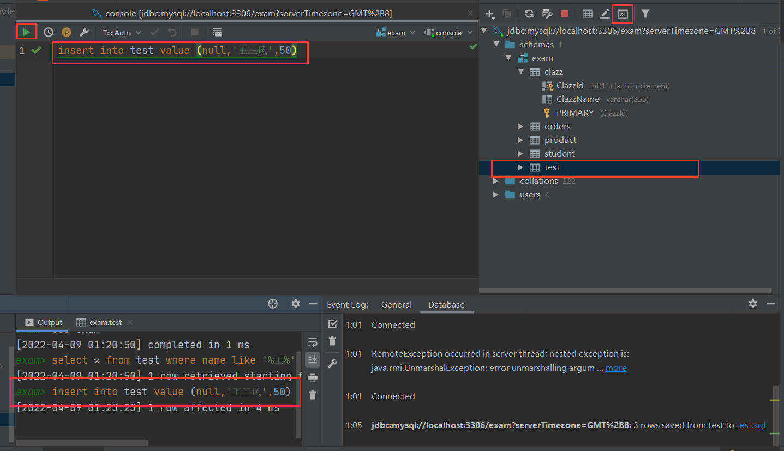Open the exam schema selector dropdown
This screenshot has width=784, height=451.
(x=396, y=33)
